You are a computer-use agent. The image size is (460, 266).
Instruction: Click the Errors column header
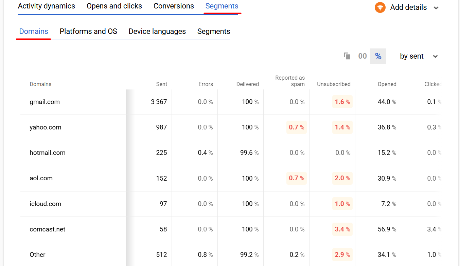[x=206, y=84]
